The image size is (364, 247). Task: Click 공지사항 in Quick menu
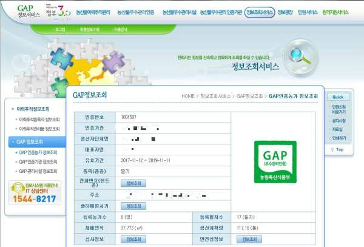(x=339, y=121)
